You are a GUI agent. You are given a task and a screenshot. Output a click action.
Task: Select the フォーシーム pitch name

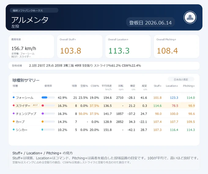point(24,98)
